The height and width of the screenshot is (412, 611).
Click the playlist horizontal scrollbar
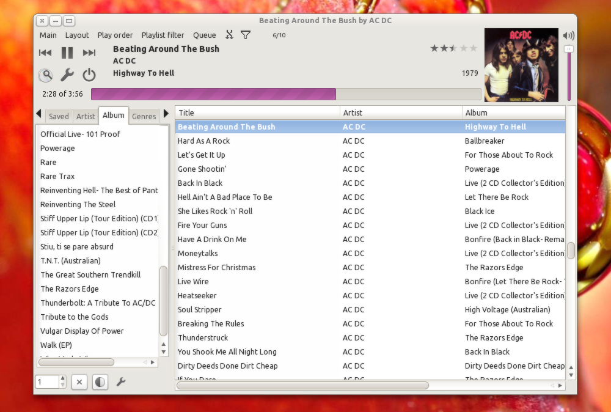302,385
